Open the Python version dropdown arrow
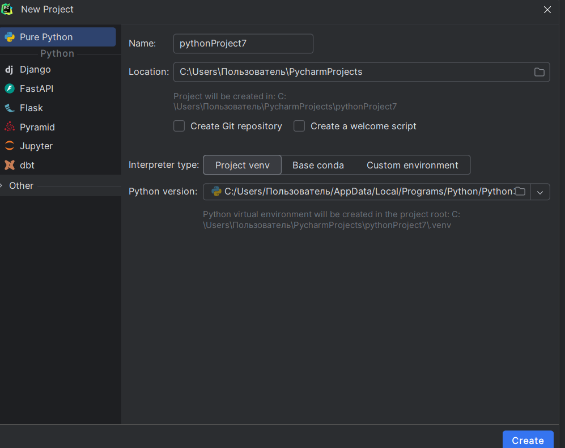The height and width of the screenshot is (448, 565). click(x=539, y=192)
